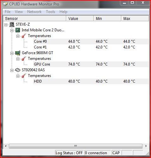The height and width of the screenshot is (158, 151).
Task: Click the horizontal scrollbar left arrow
Action: coord(6,146)
